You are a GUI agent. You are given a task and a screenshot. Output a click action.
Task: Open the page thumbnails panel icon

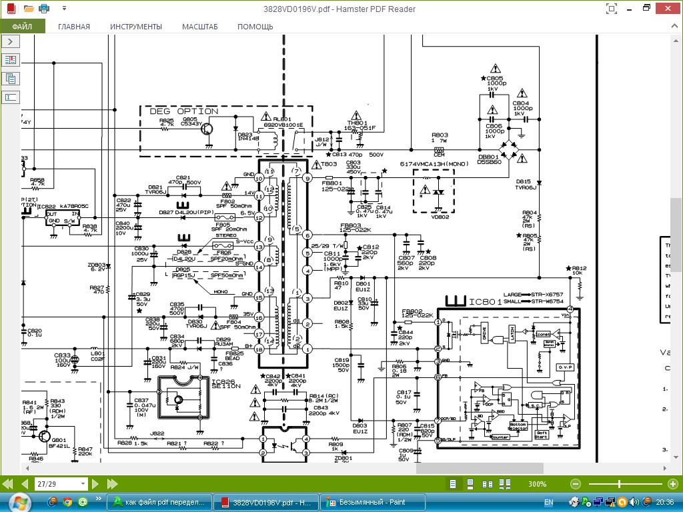click(11, 79)
